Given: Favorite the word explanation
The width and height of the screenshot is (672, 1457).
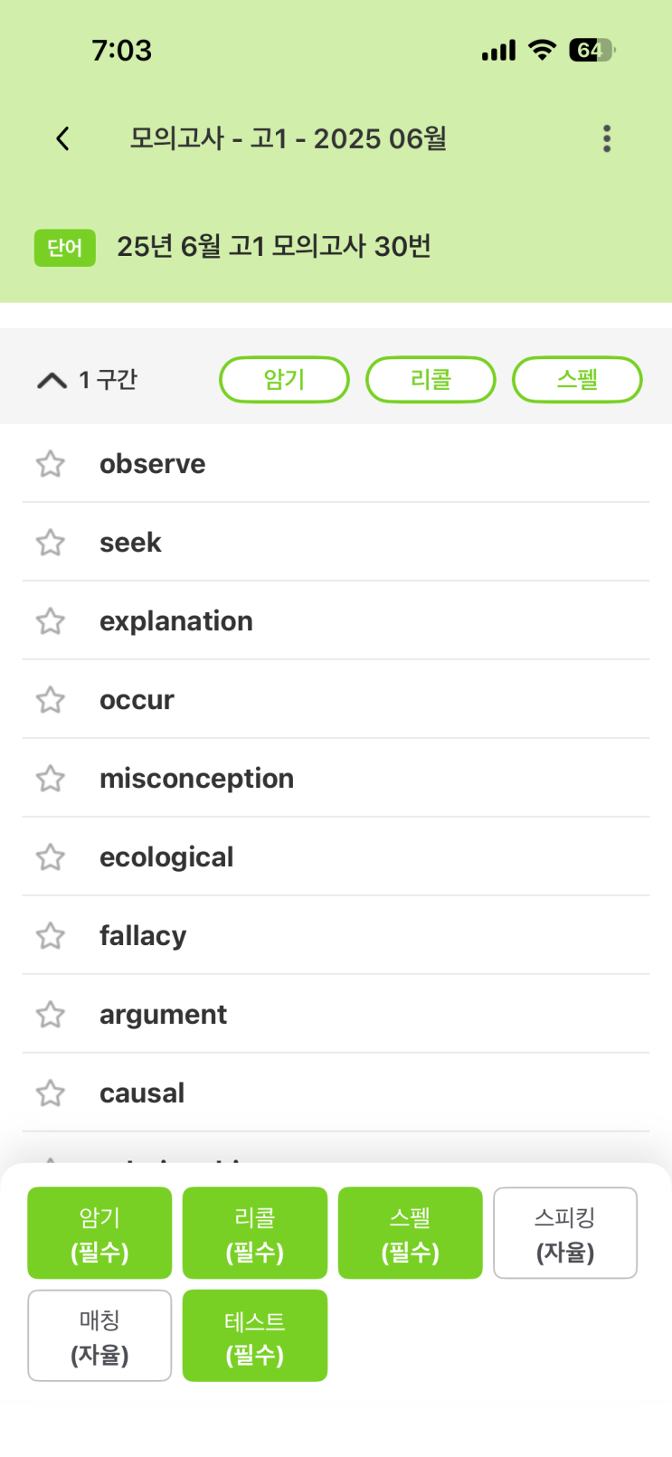Looking at the screenshot, I should 51,621.
